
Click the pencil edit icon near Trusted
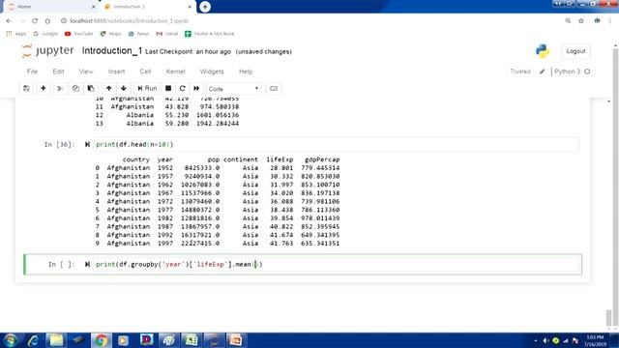(543, 72)
